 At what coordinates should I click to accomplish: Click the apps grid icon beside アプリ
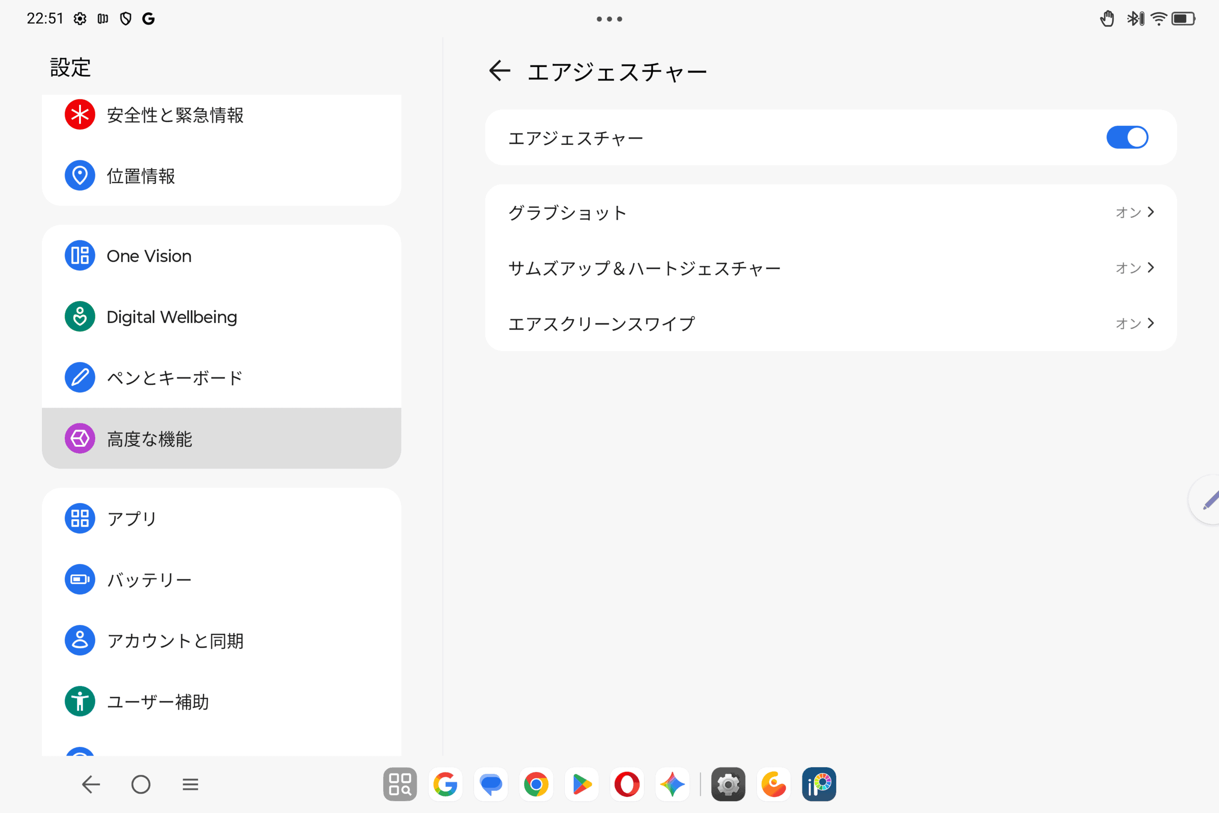[x=80, y=518]
